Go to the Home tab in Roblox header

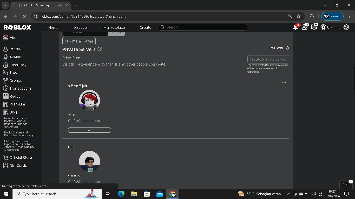[x=53, y=27]
